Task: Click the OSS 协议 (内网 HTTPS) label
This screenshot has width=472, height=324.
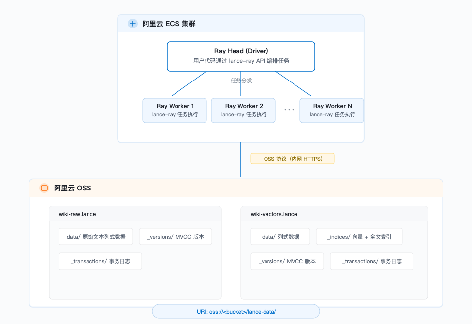Action: pyautogui.click(x=293, y=159)
